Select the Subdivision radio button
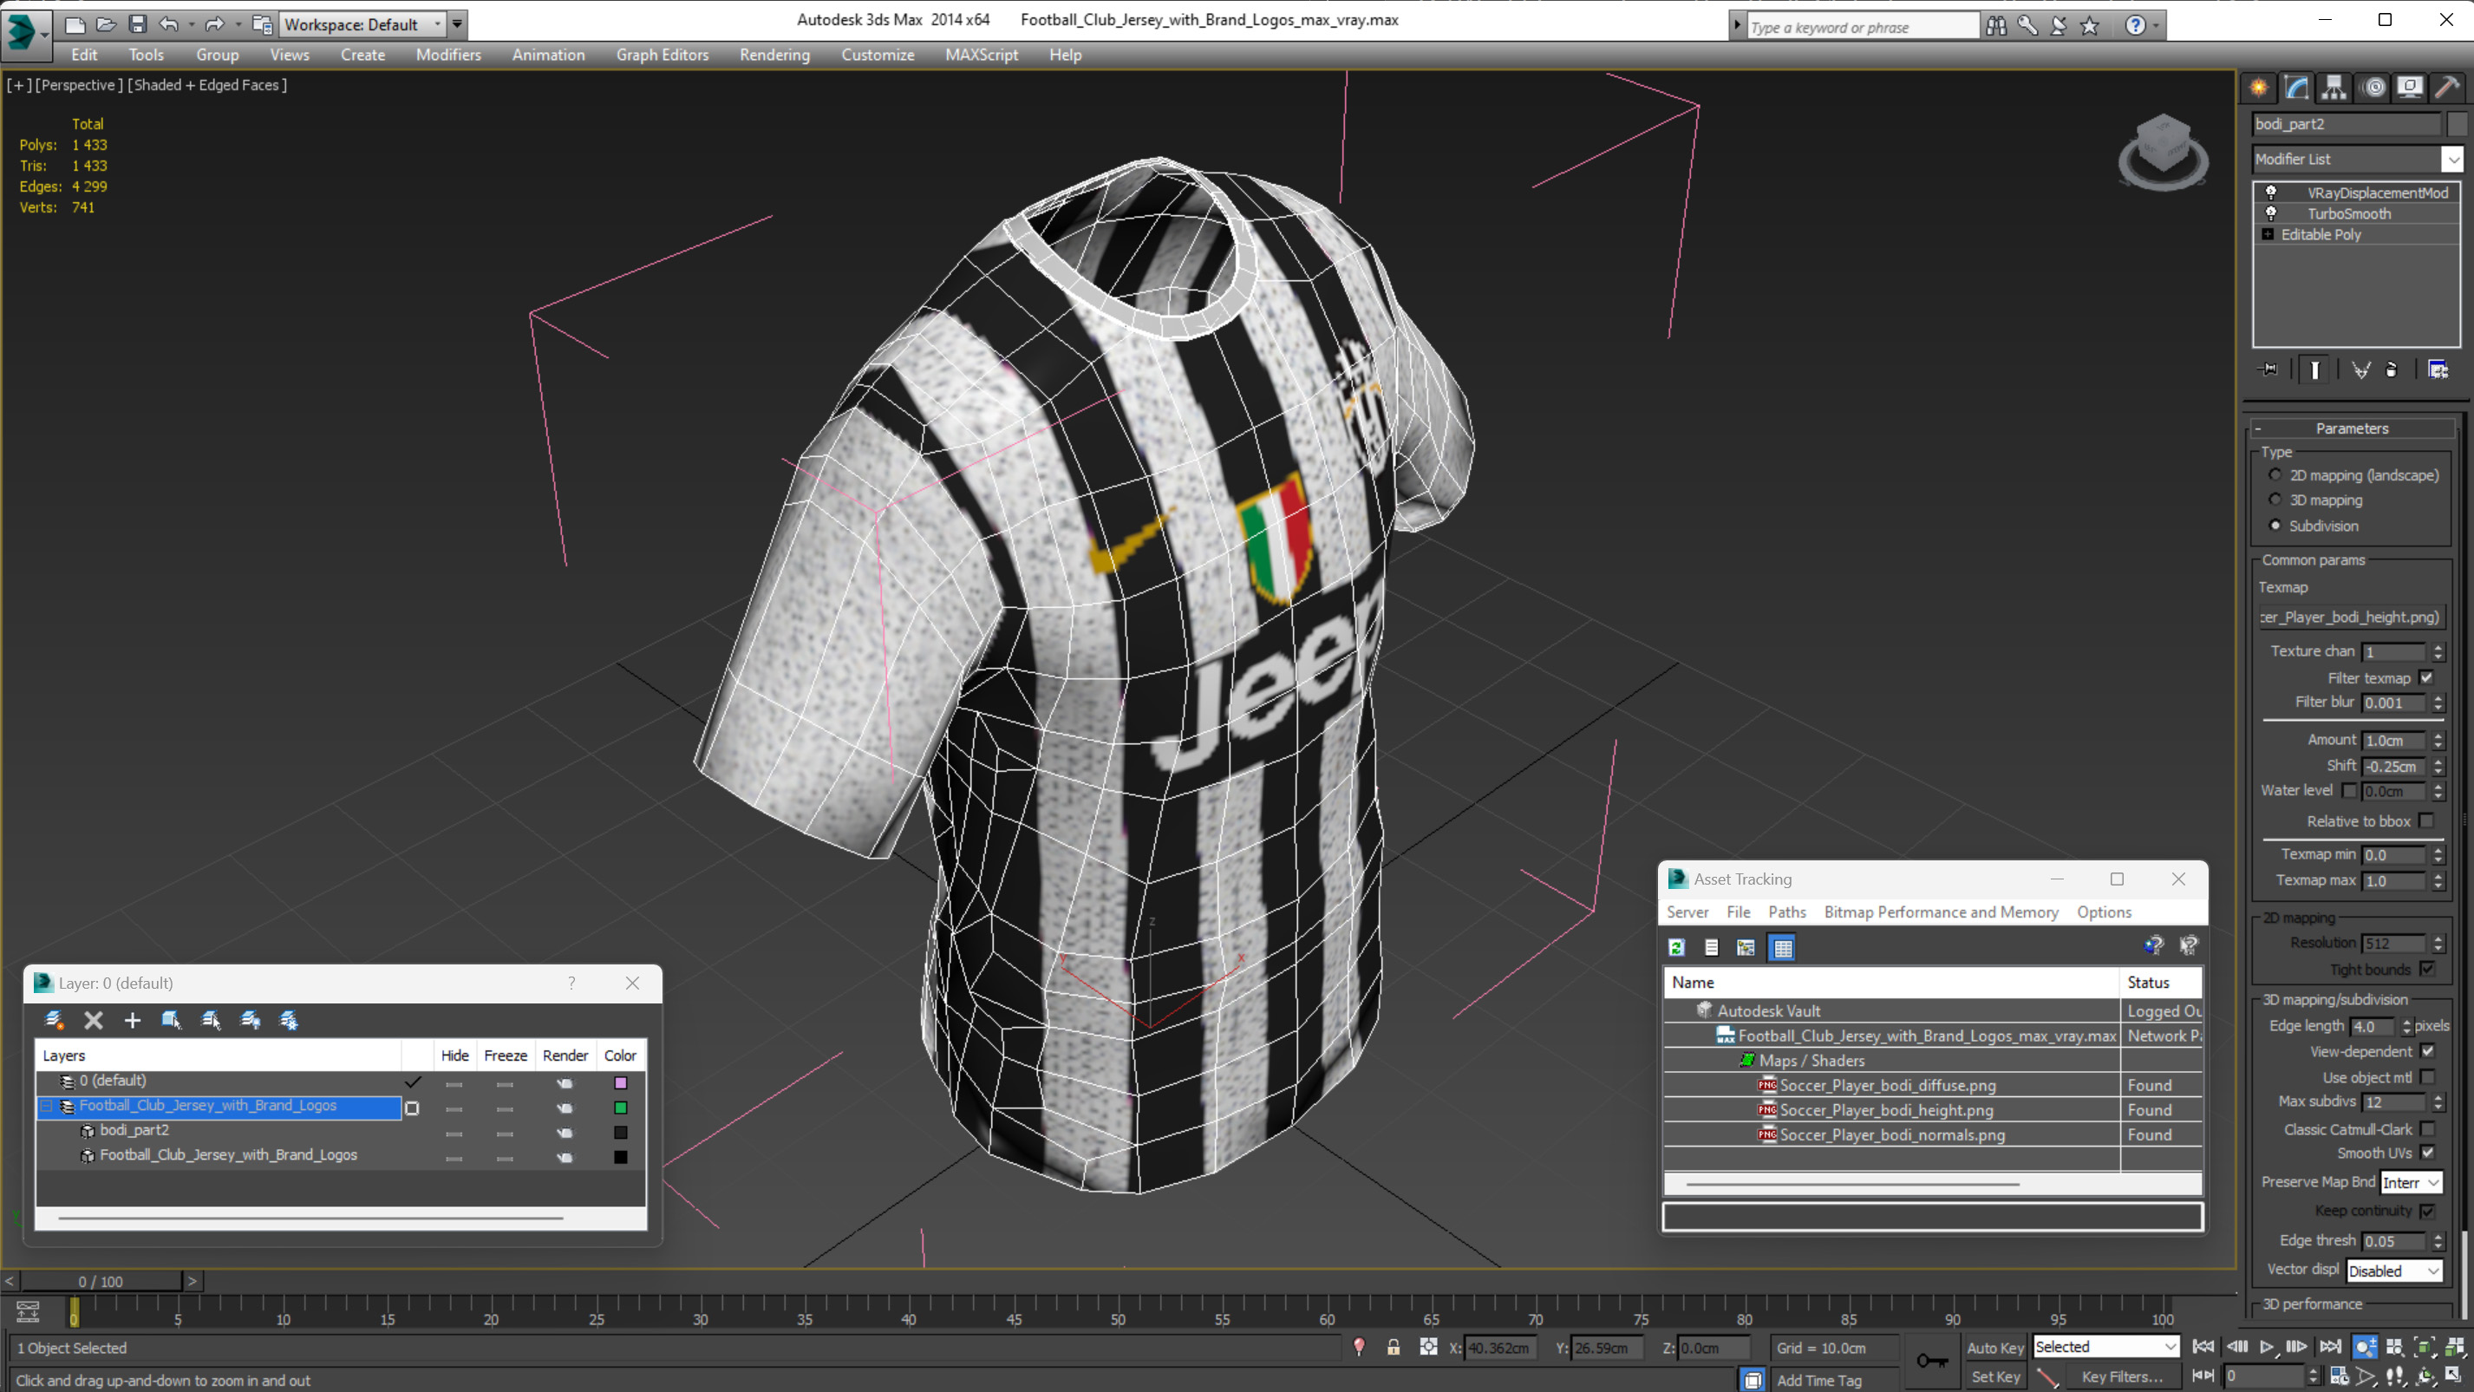The height and width of the screenshot is (1392, 2474). pos(2275,526)
